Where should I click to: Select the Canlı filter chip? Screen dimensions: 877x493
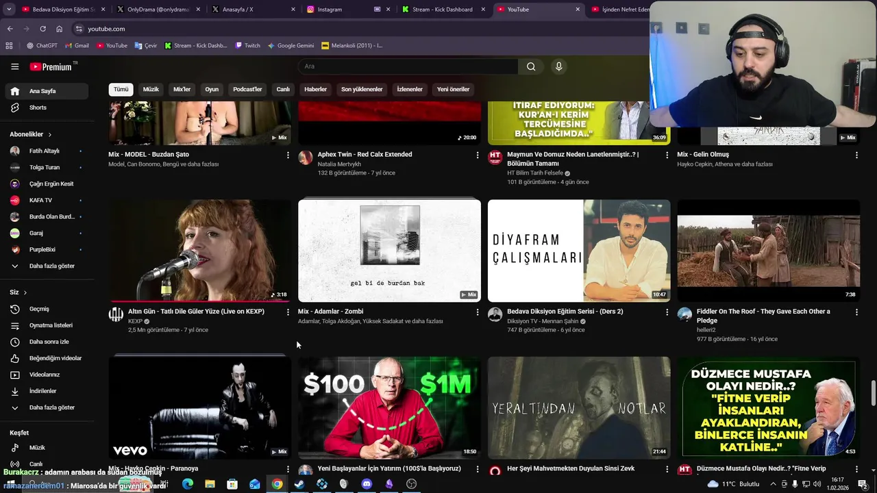[283, 90]
